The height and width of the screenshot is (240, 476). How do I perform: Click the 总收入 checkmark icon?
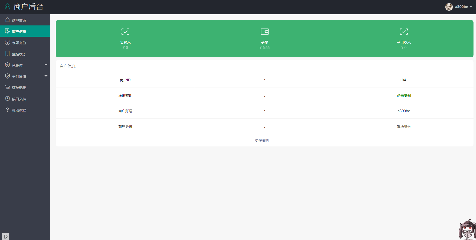[125, 31]
